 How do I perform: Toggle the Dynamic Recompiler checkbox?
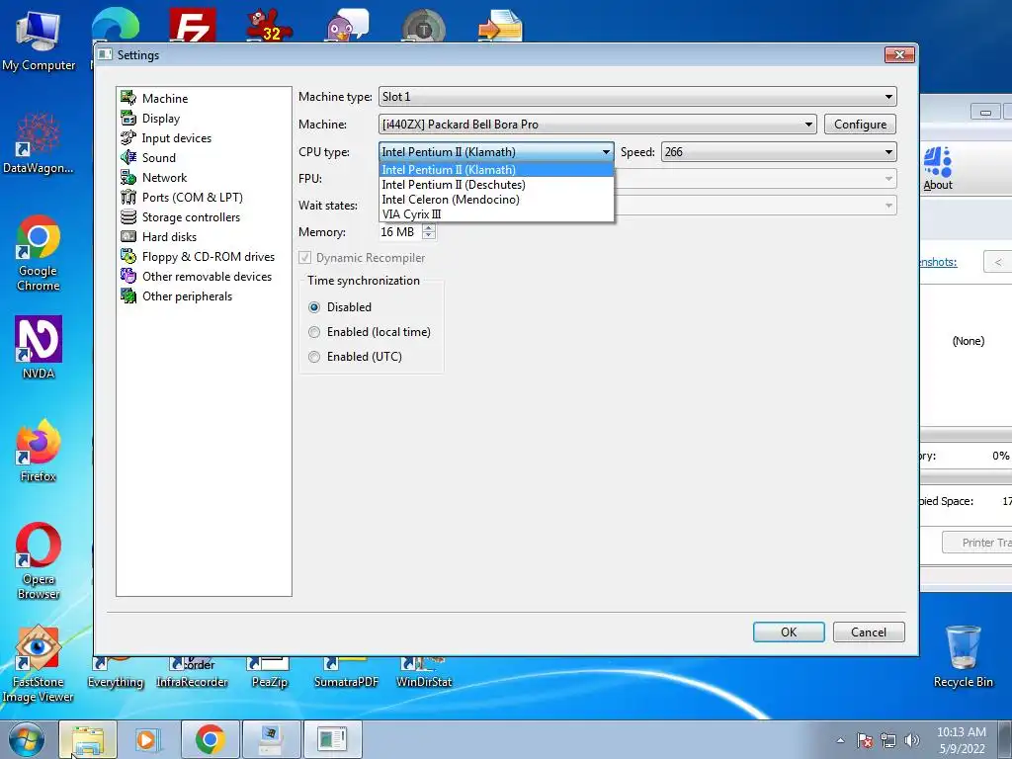[x=304, y=258]
